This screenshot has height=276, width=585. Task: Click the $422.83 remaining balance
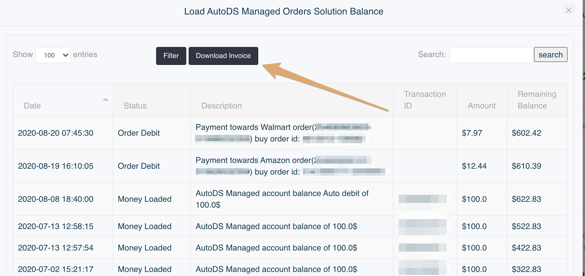point(526,248)
